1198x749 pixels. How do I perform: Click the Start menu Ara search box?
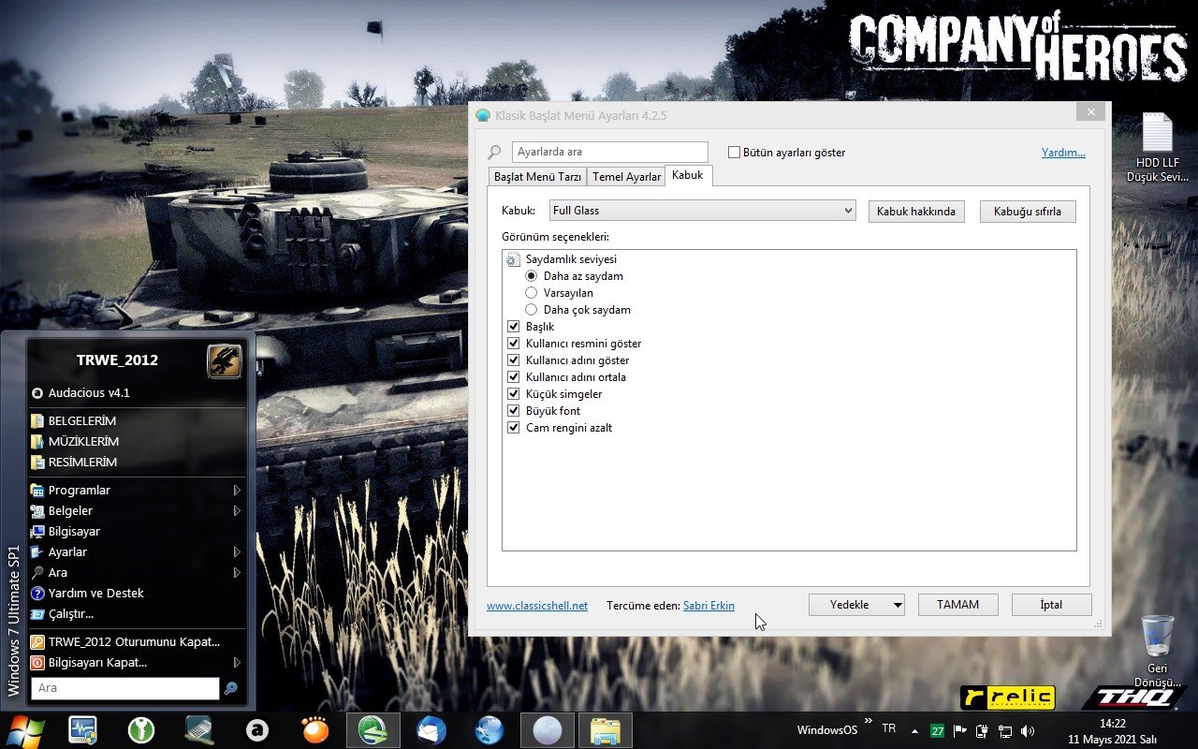coord(124,688)
